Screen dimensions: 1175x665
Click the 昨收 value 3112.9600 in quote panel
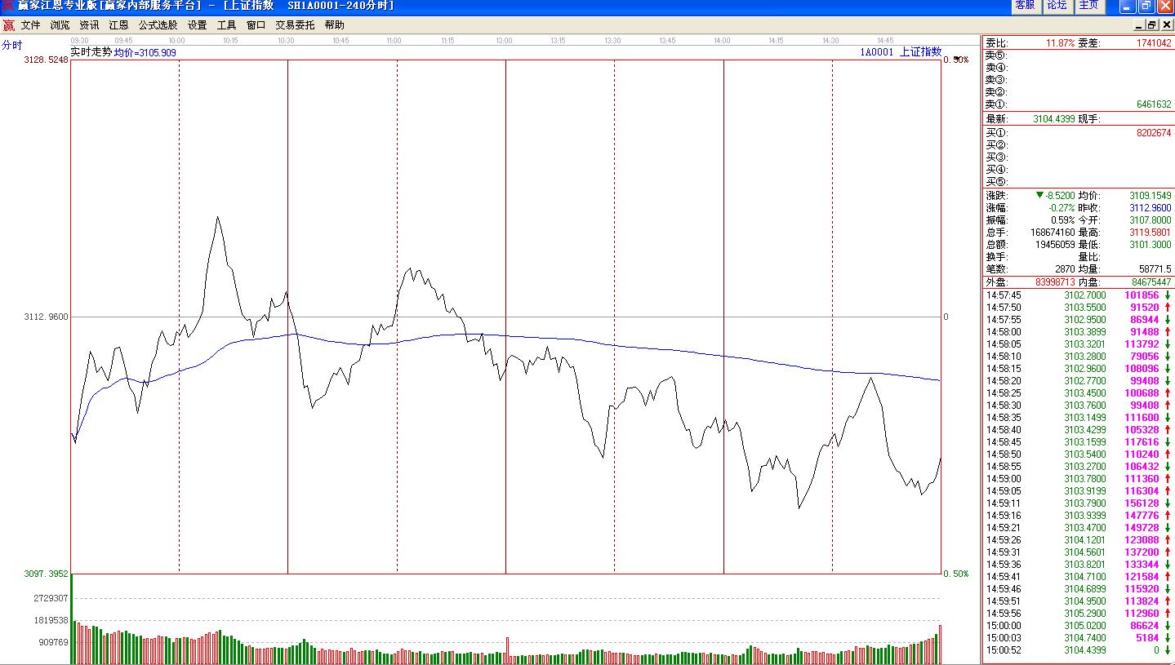point(1151,208)
